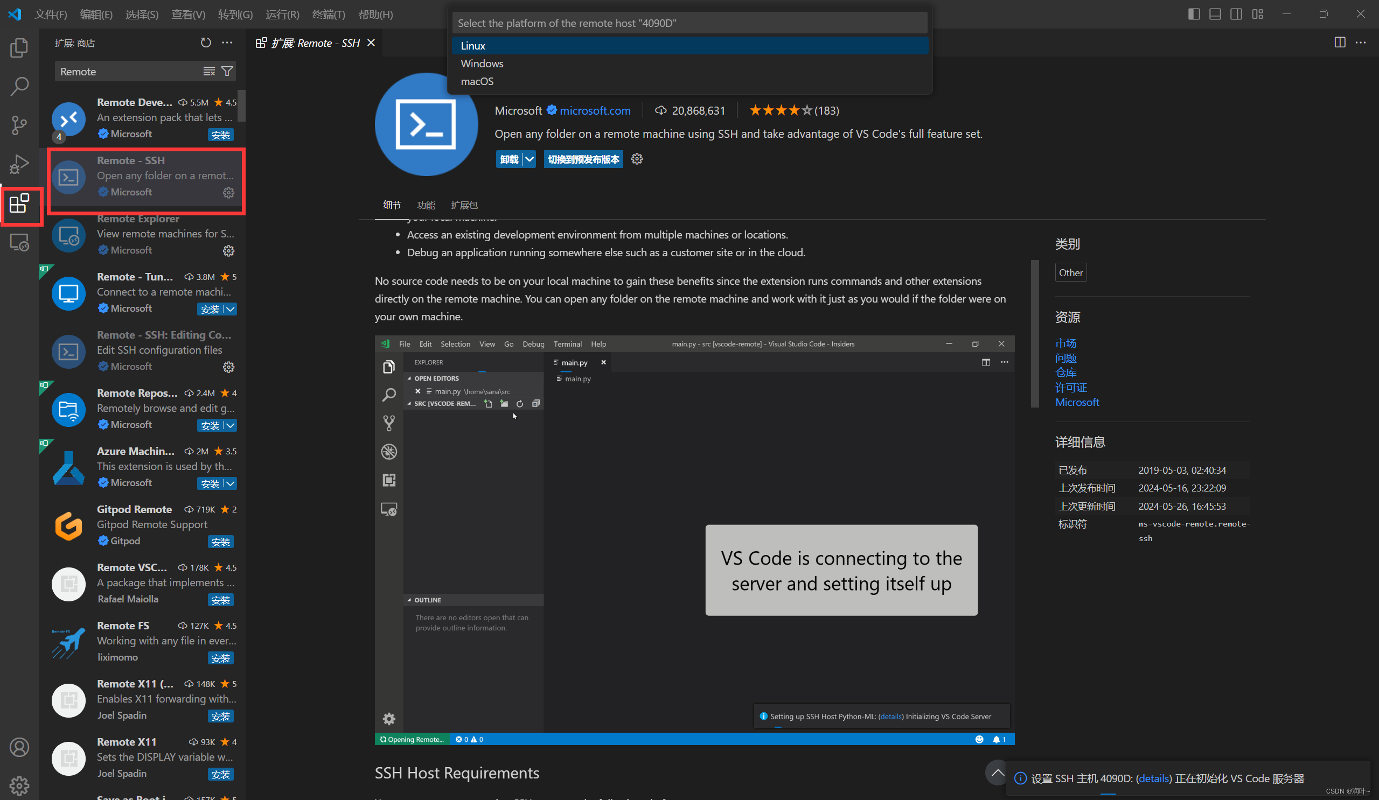Expand the 卸载 button dropdown
Viewport: 1379px width, 800px height.
click(x=529, y=159)
